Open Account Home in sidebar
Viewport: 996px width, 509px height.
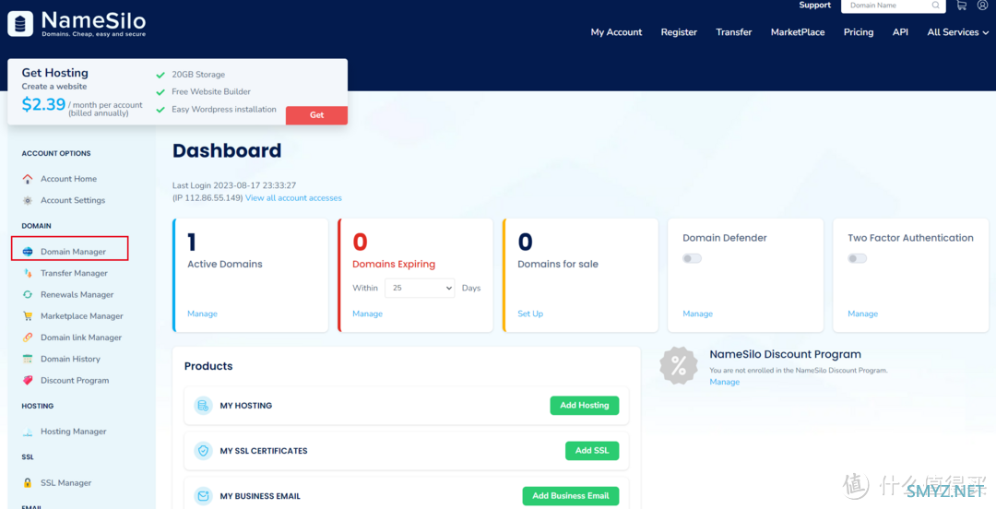pyautogui.click(x=68, y=179)
